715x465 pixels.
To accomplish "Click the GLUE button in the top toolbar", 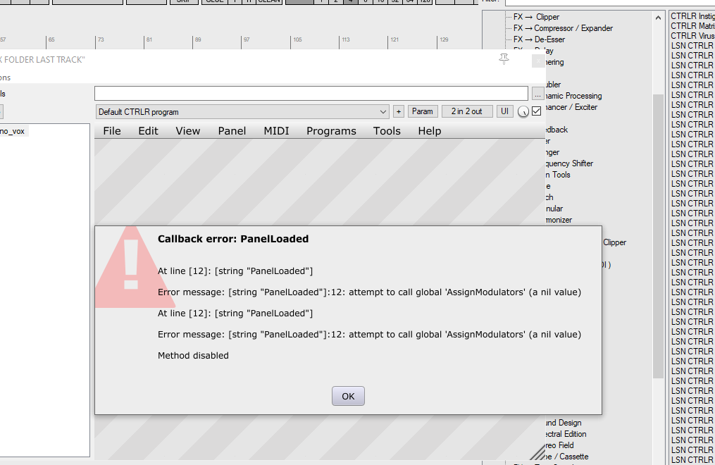I will (216, 1).
